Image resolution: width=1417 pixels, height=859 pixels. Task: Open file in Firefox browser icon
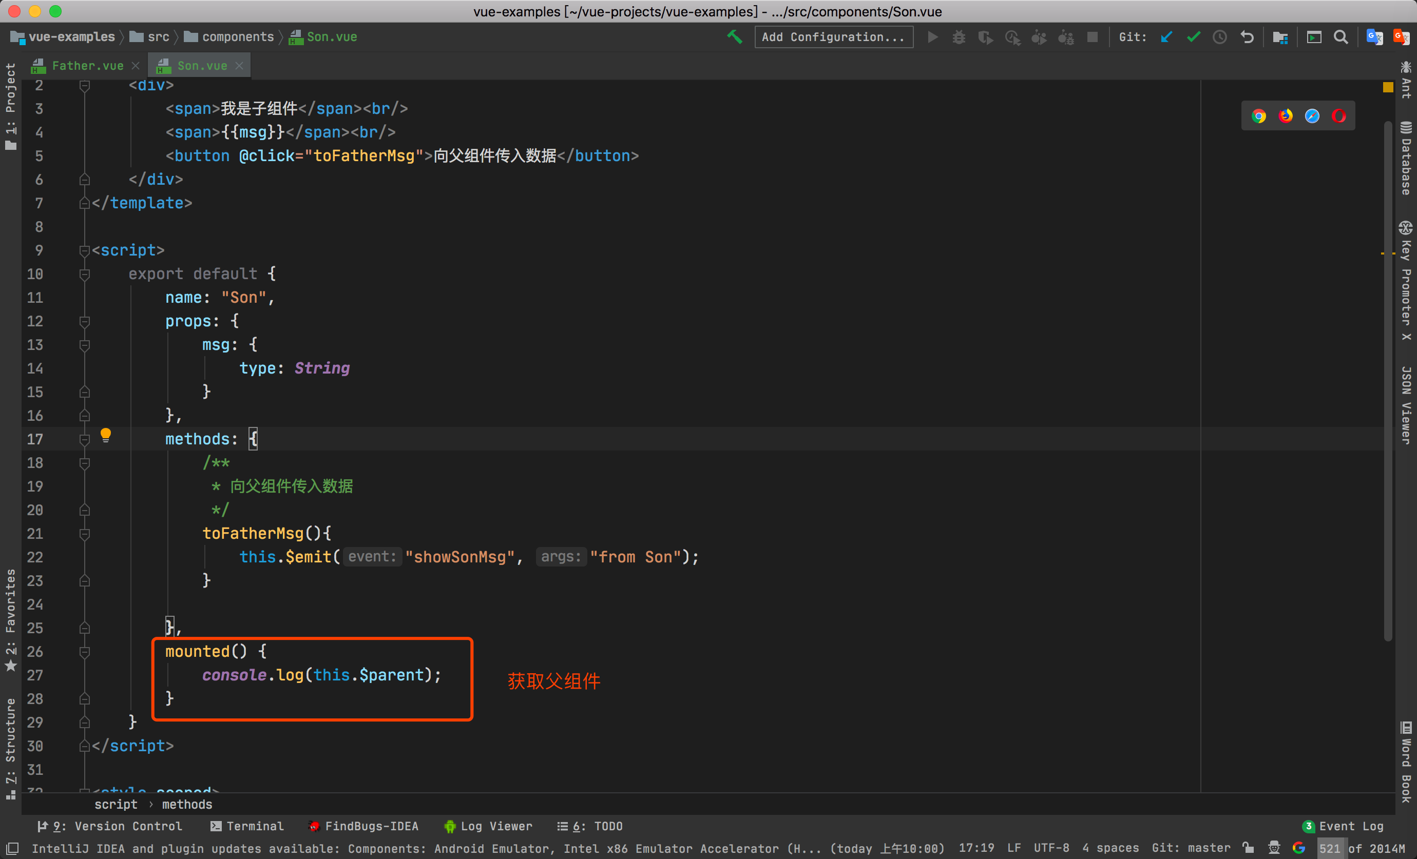pos(1285,116)
